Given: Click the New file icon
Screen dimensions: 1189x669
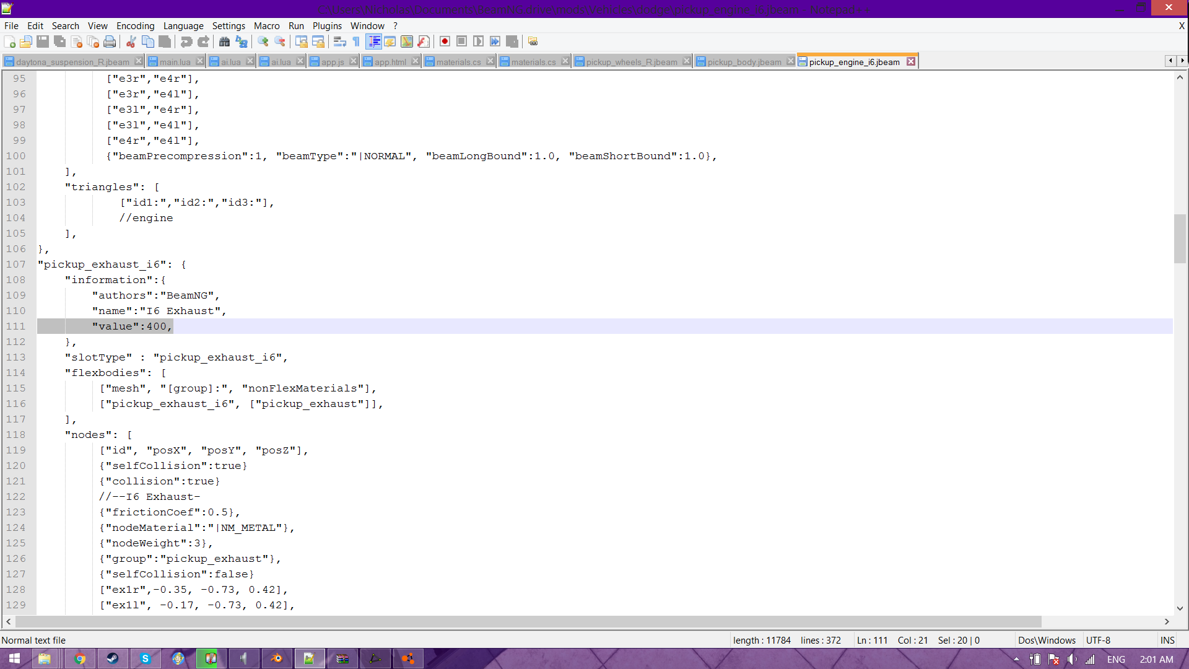Looking at the screenshot, I should [x=10, y=42].
